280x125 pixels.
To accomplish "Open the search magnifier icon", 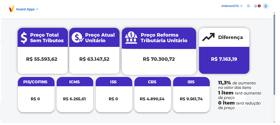I will (248, 6).
